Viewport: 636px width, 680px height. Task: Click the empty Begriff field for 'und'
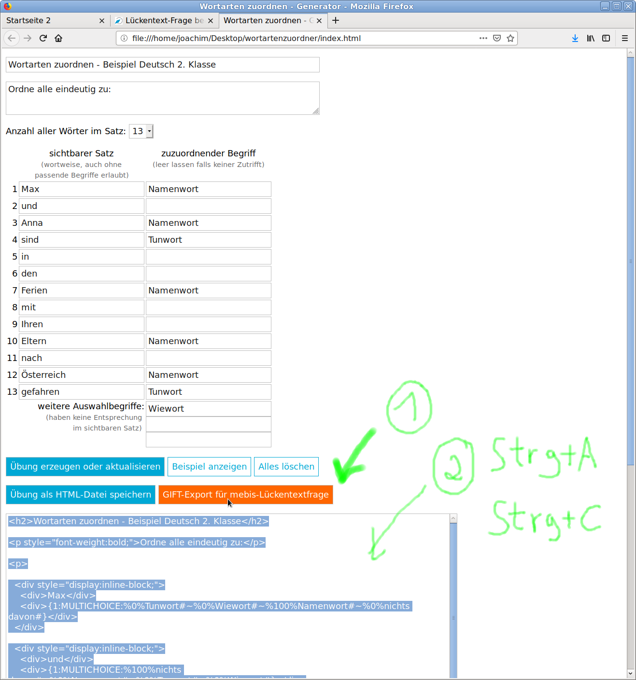tap(208, 206)
